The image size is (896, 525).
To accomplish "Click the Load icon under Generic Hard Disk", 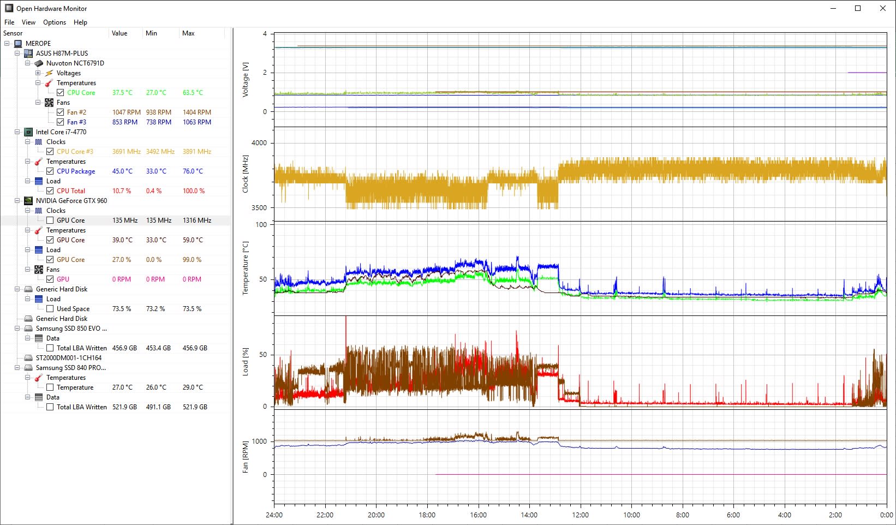I will (39, 299).
